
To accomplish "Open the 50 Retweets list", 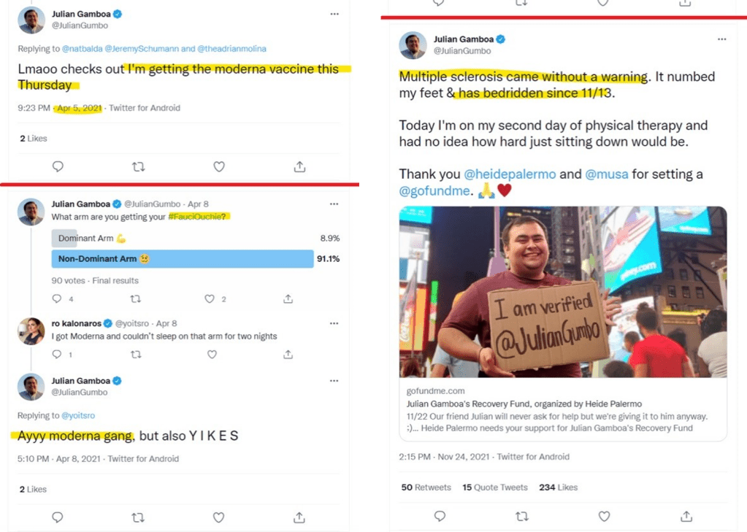I will coord(426,487).
